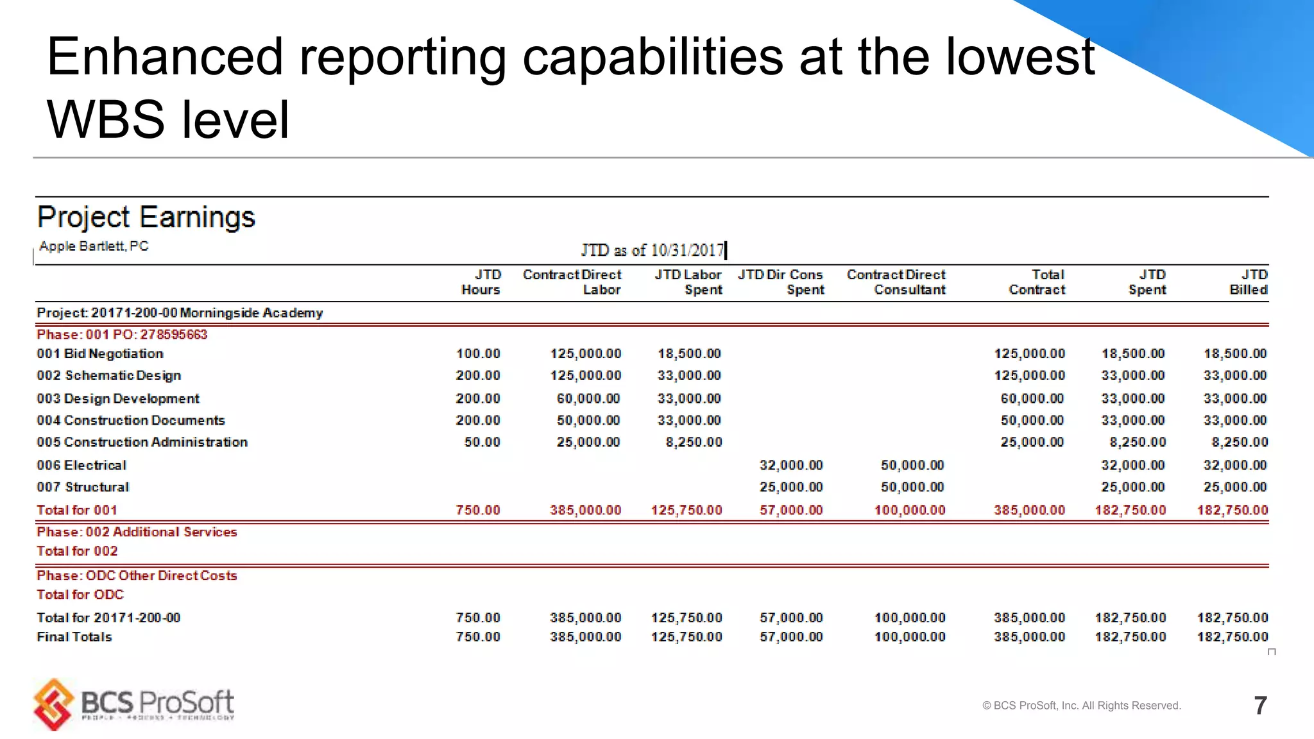Click the 'JTD as of 10/31/2017' date text
The image size is (1314, 739).
653,250
